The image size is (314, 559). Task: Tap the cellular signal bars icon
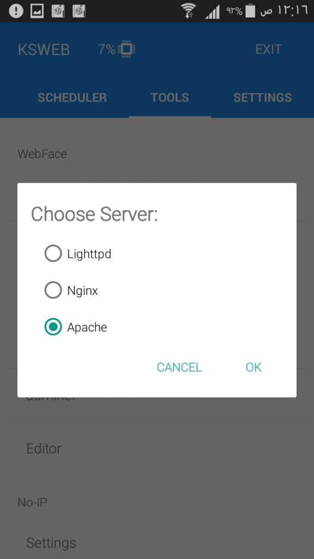[x=213, y=11]
